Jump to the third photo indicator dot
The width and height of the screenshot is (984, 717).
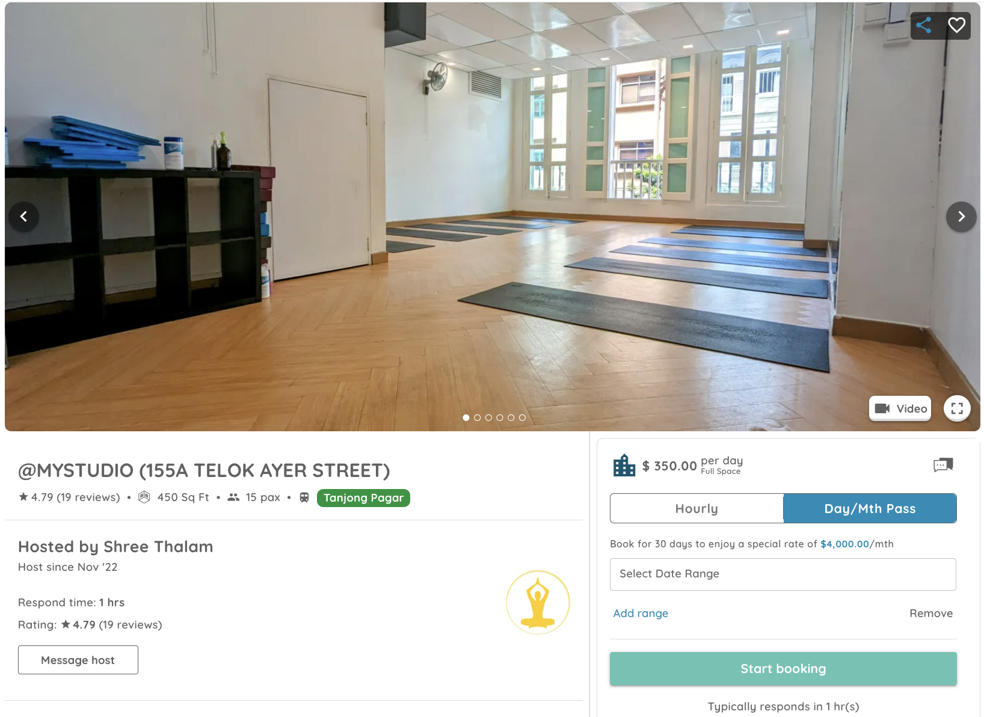pos(488,417)
